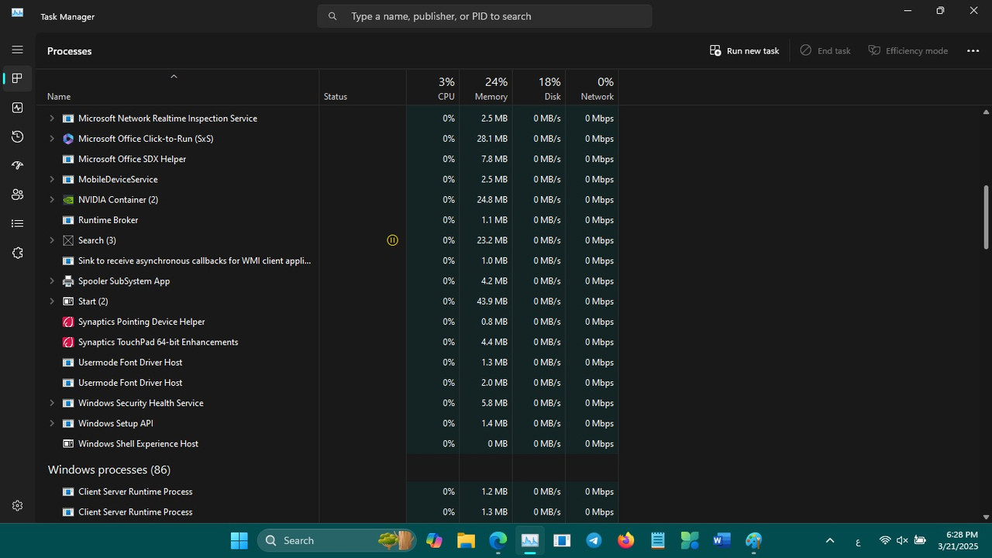The width and height of the screenshot is (992, 558).
Task: Click the magnifier icon in the search box
Action: (x=332, y=16)
